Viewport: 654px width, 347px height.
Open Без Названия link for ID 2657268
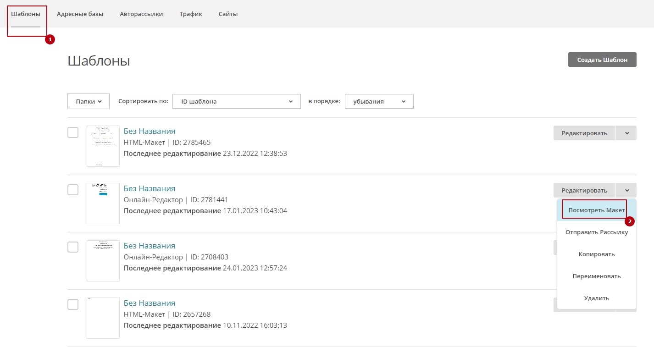150,303
